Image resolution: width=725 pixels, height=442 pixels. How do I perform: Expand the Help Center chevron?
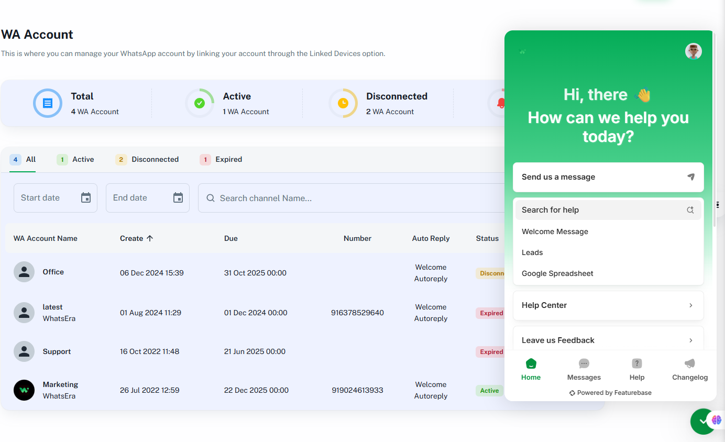[x=690, y=305]
